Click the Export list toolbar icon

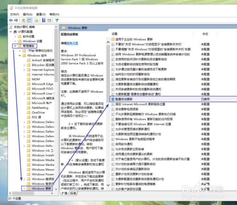tap(36, 20)
